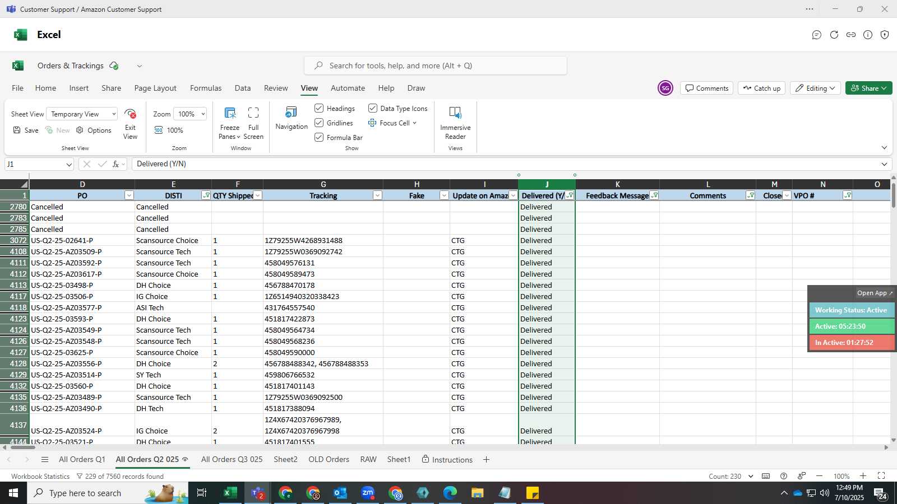The height and width of the screenshot is (504, 897).
Task: Open Excel from the Windows taskbar
Action: [x=229, y=493]
